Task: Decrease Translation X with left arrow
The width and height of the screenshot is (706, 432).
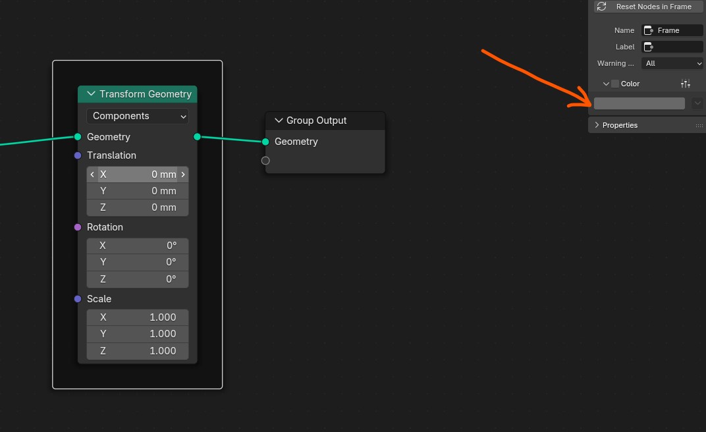Action: pos(92,174)
